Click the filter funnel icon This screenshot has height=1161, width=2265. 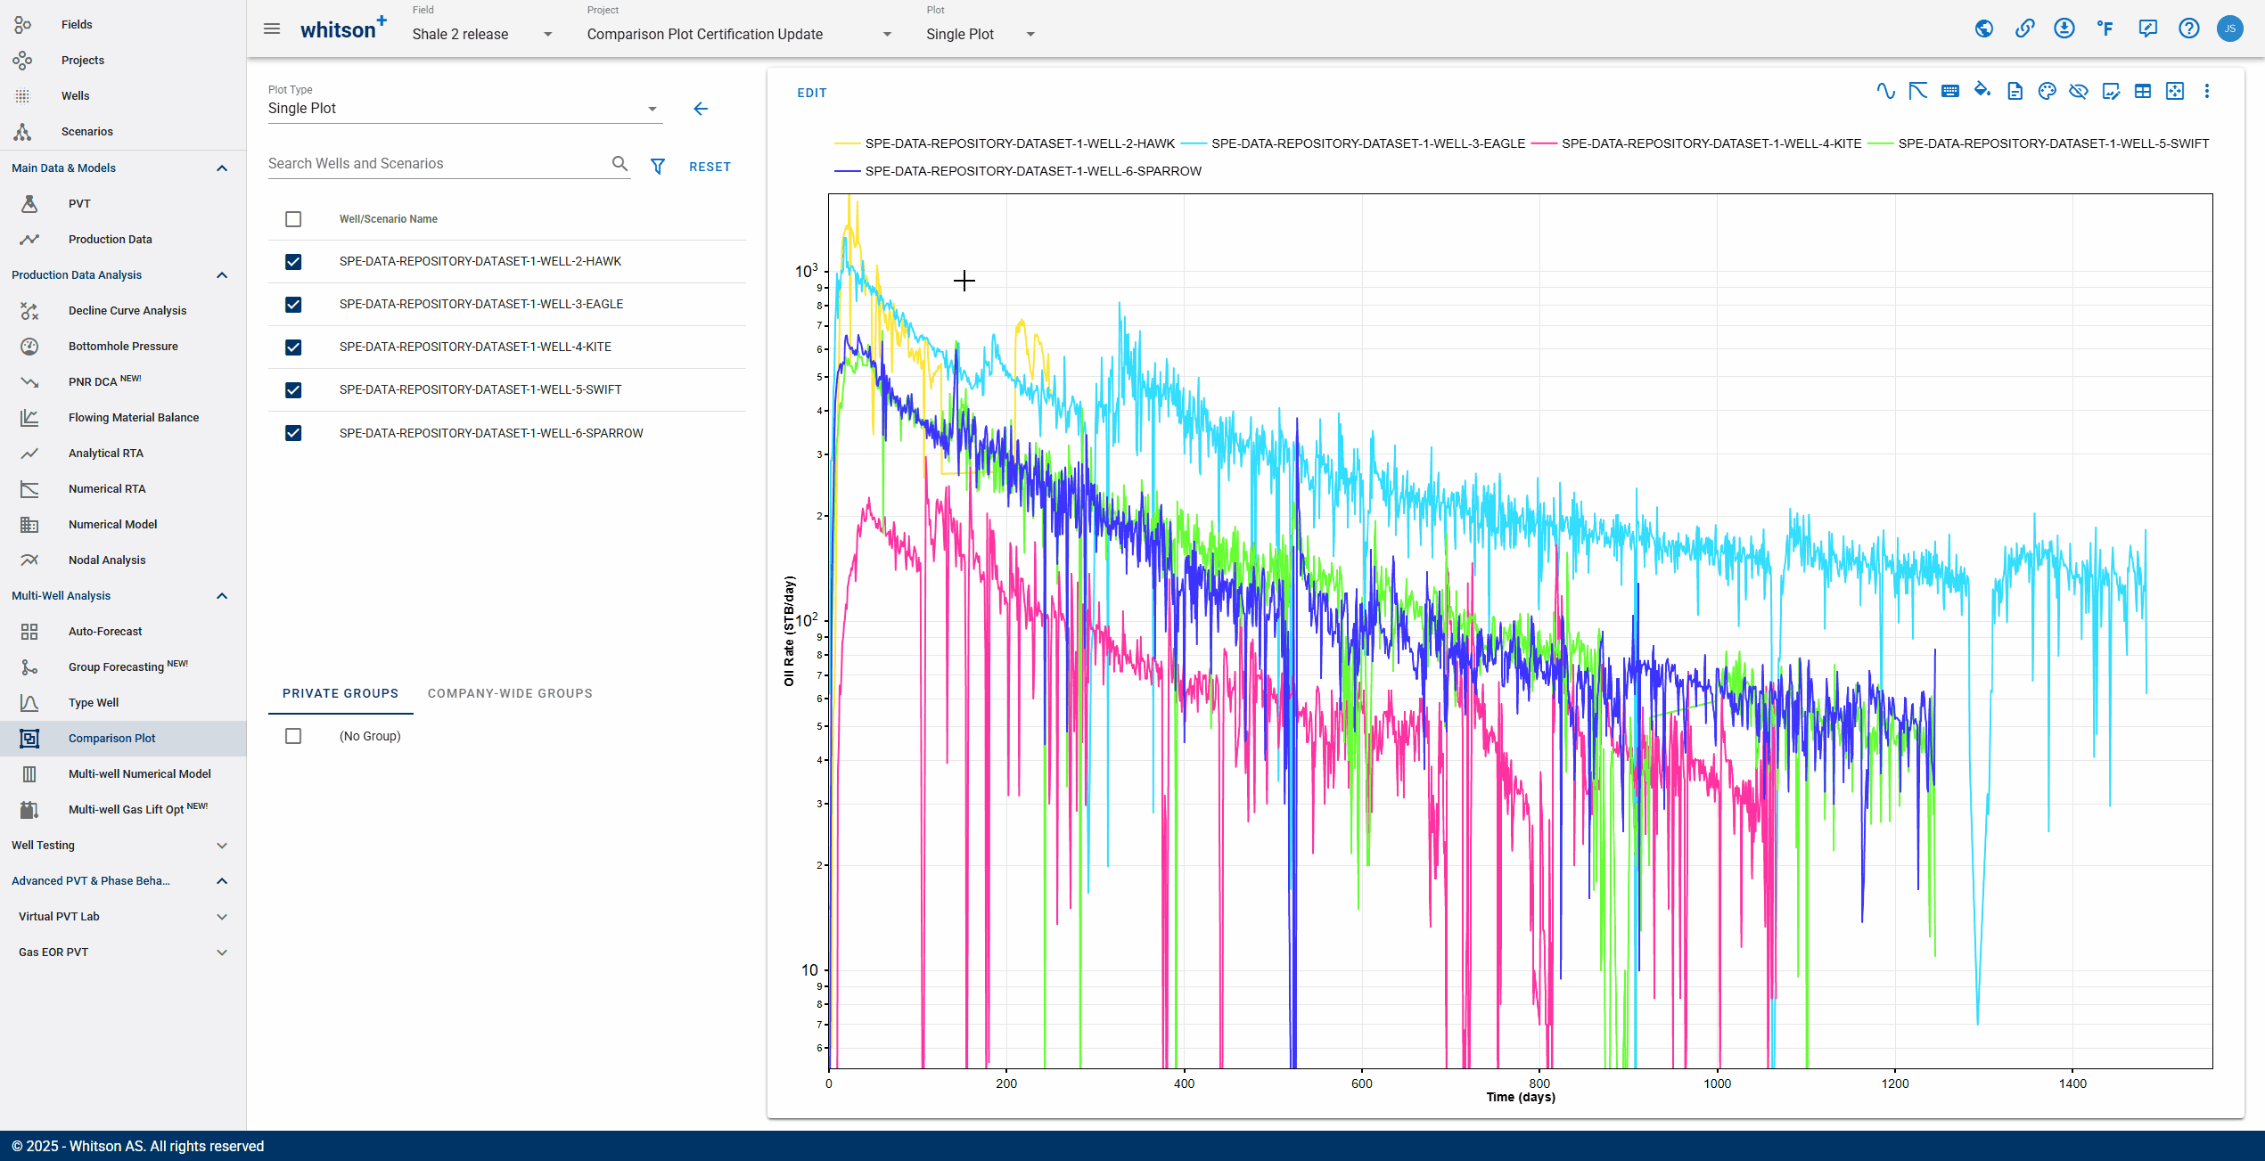(x=658, y=167)
